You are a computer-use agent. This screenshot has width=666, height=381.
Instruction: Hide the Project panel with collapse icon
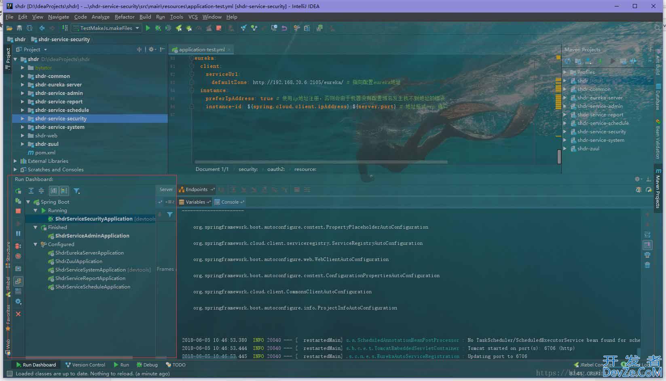click(162, 49)
